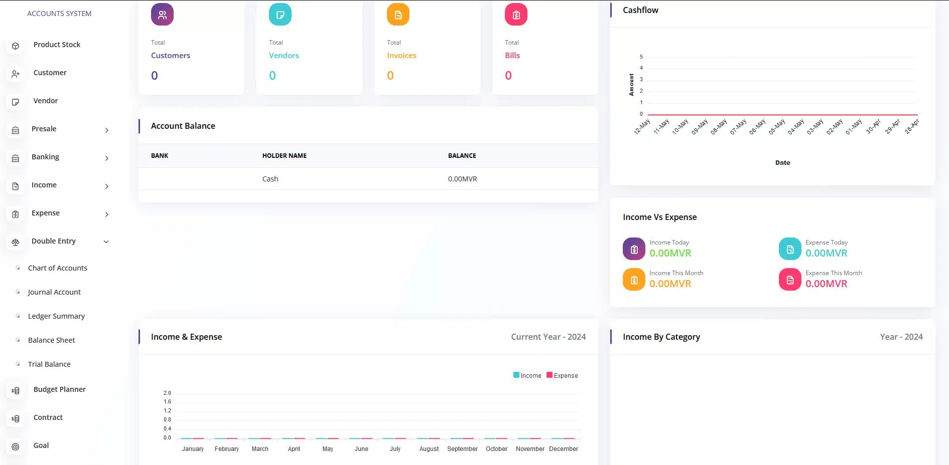Click the 0.00MVR account balance cell
949x465 pixels.
click(x=462, y=179)
